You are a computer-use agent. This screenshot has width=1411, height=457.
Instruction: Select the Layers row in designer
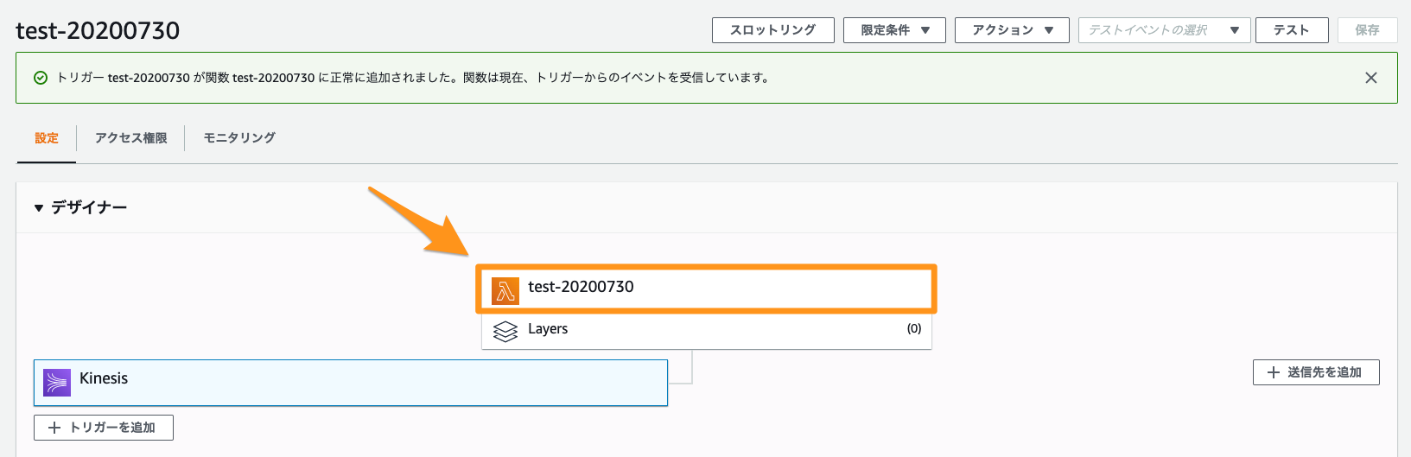pyautogui.click(x=706, y=331)
